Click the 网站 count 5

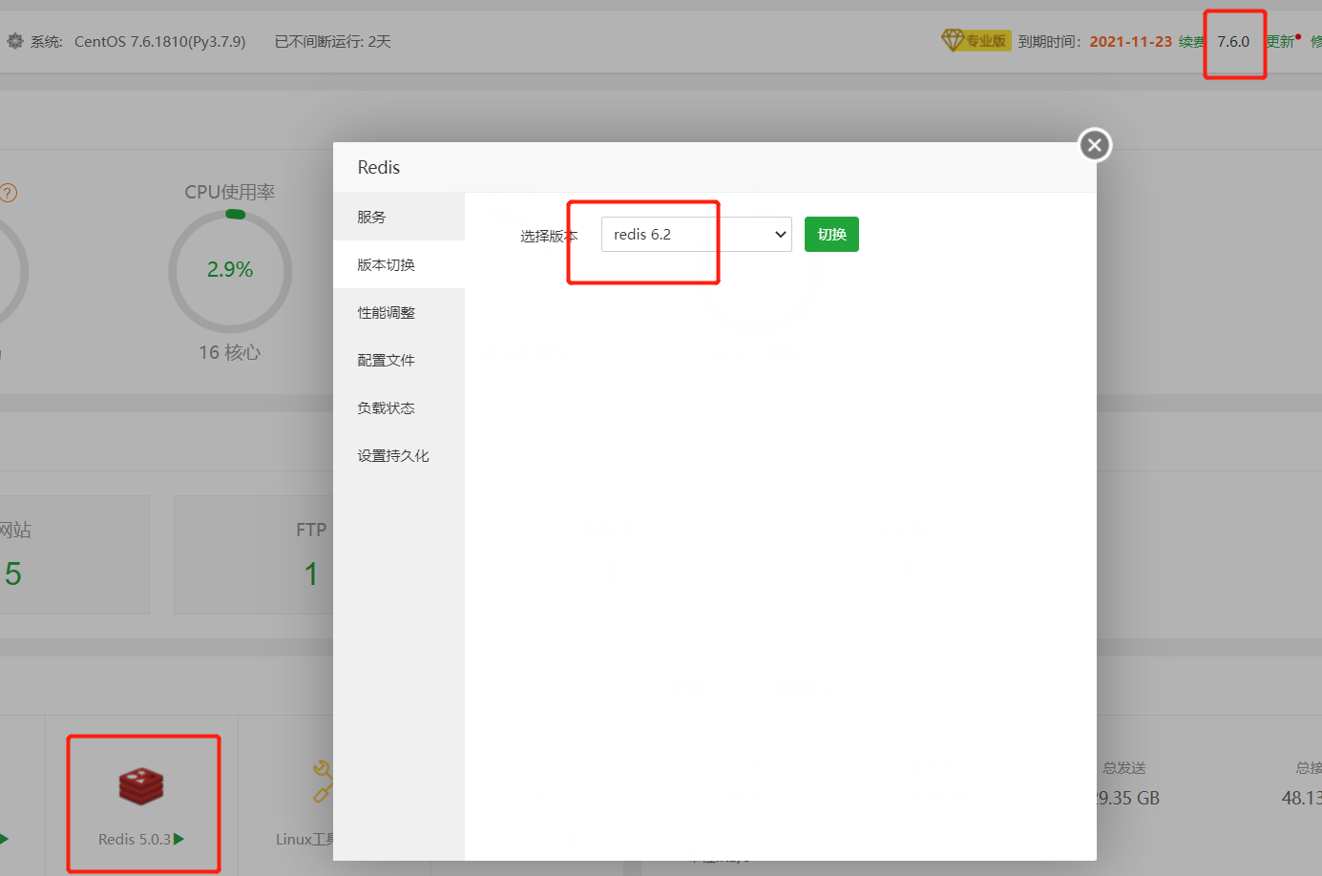click(12, 574)
